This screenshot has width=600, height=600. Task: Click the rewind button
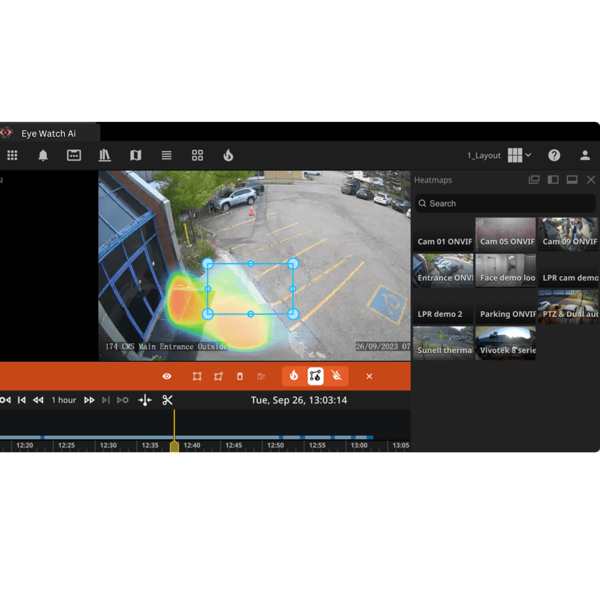point(38,400)
